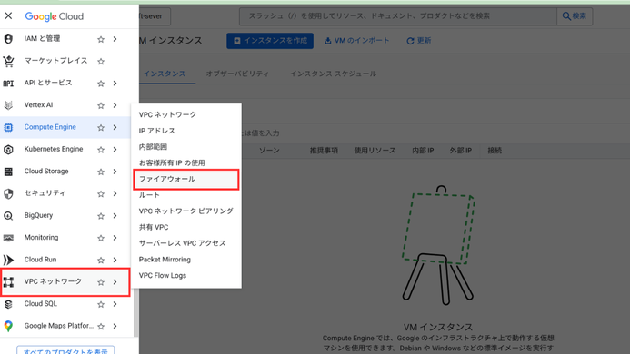Pin Kubernetes Engine with its star
This screenshot has width=630, height=354.
pyautogui.click(x=101, y=150)
